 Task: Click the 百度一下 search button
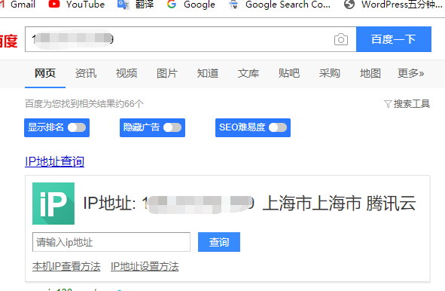[394, 39]
